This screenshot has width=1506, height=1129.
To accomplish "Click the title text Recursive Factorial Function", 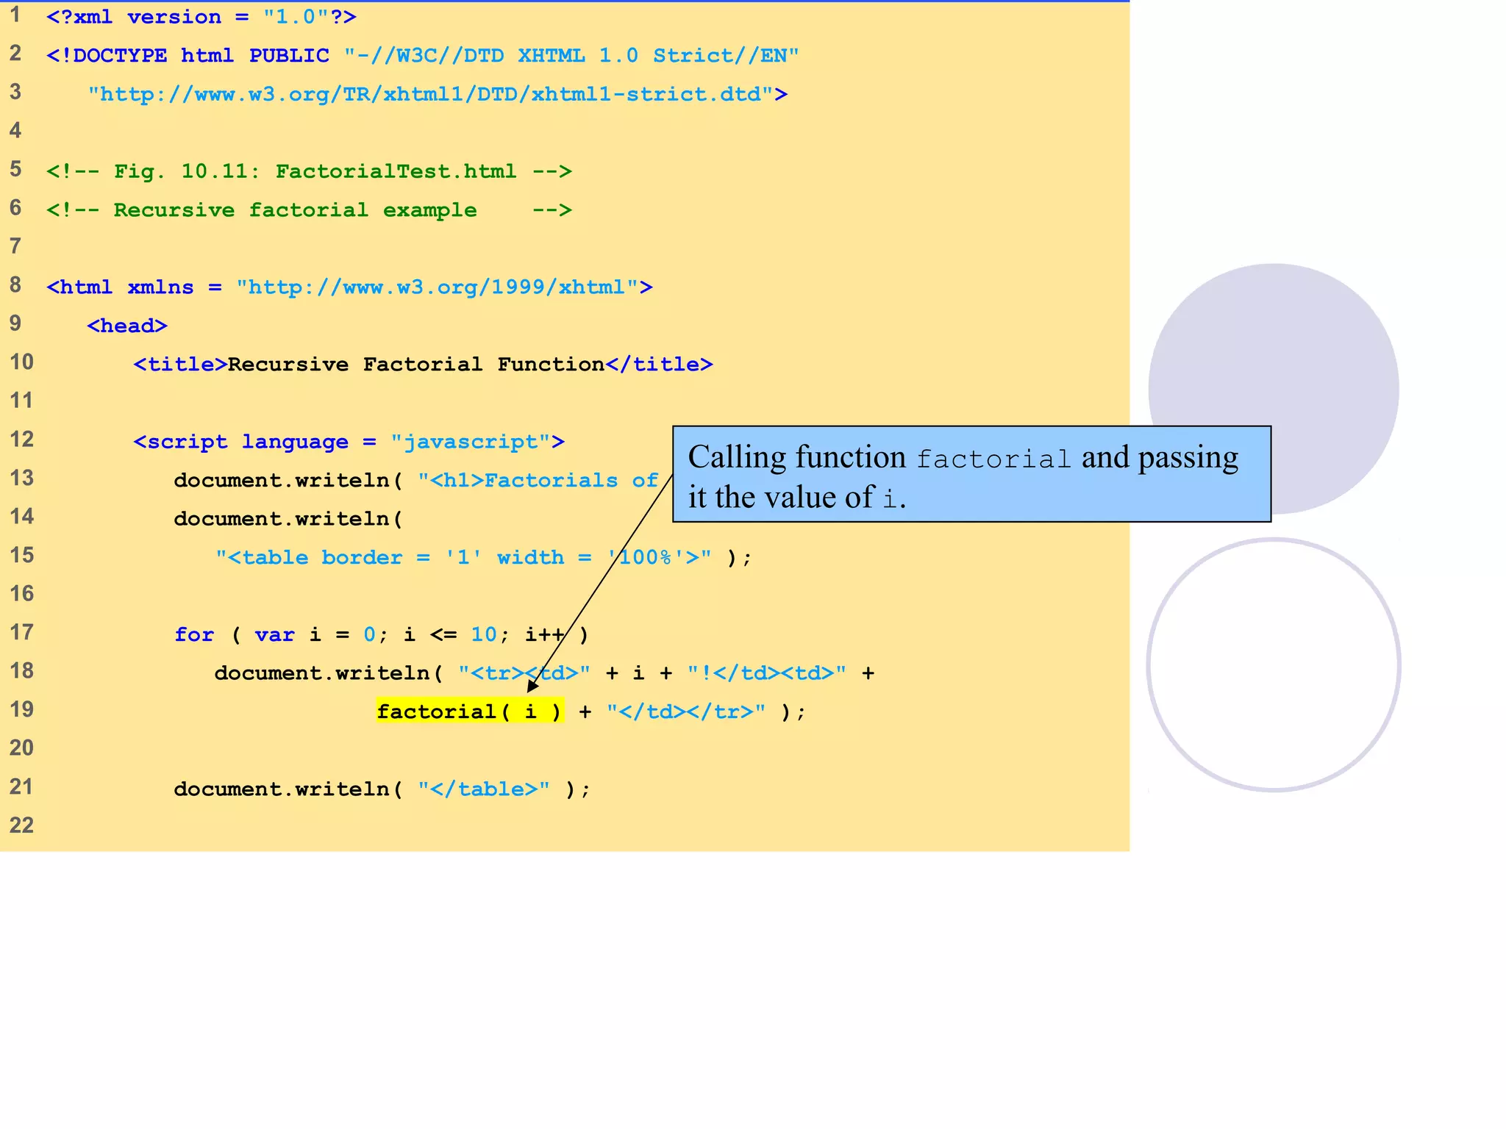I will tap(415, 365).
